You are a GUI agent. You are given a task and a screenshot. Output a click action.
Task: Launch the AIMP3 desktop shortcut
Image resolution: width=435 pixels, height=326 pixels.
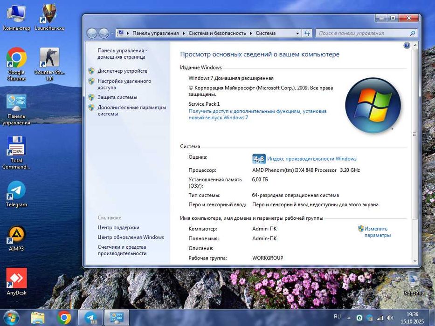(x=16, y=238)
